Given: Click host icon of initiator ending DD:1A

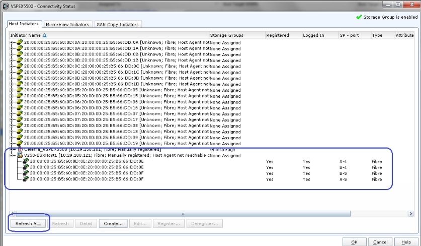Looking at the screenshot, I should [20, 48].
